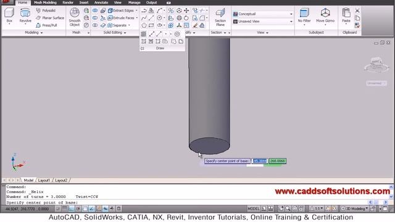Click the Section Plane tool
This screenshot has width=395, height=222.
(x=220, y=17)
